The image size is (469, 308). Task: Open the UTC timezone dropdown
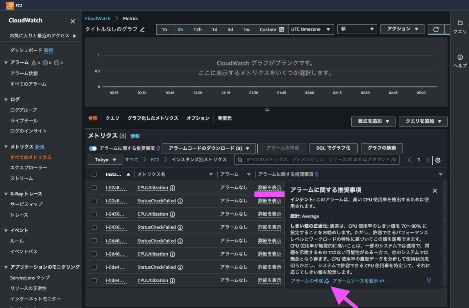point(311,30)
